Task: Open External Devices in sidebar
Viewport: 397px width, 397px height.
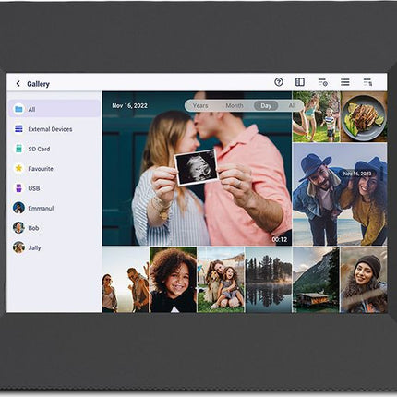Action: (x=54, y=129)
